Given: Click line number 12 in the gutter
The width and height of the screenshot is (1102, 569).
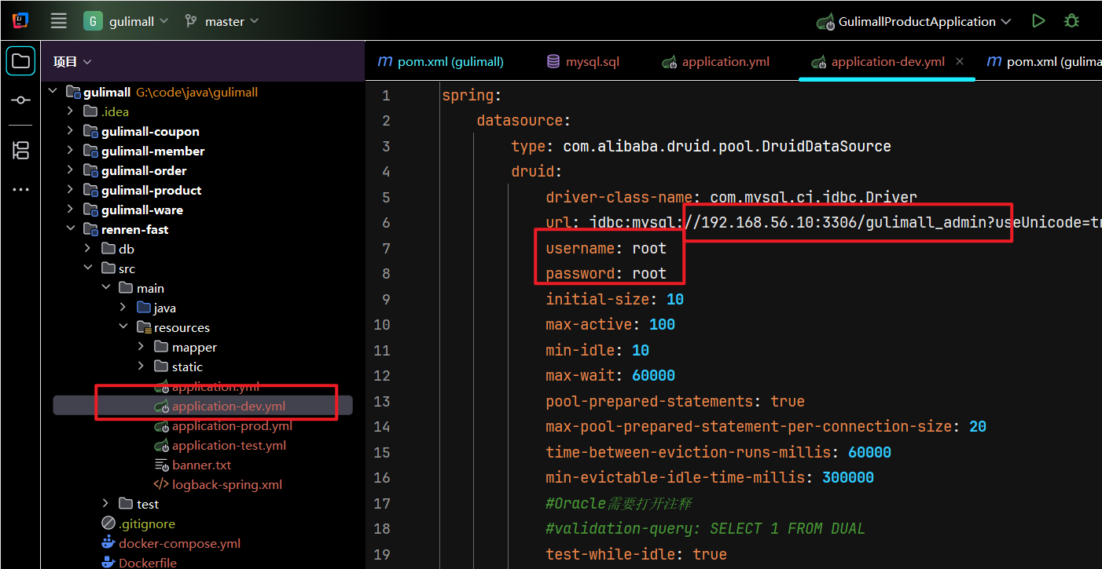Looking at the screenshot, I should tap(382, 376).
